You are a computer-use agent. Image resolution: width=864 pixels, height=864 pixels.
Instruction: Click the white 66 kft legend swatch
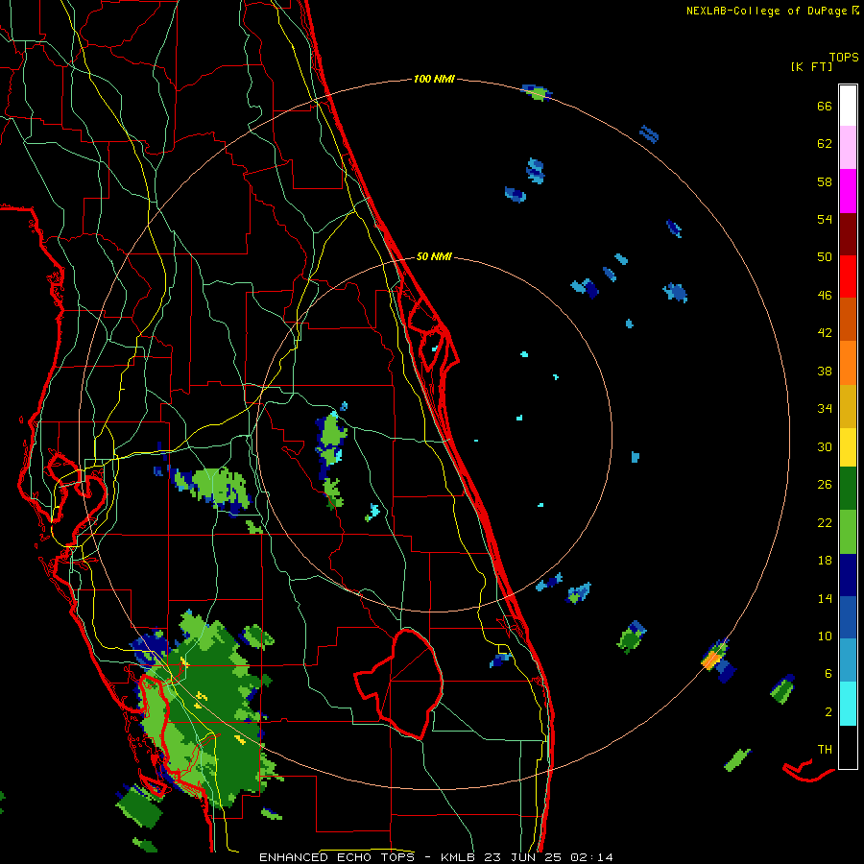tap(848, 106)
